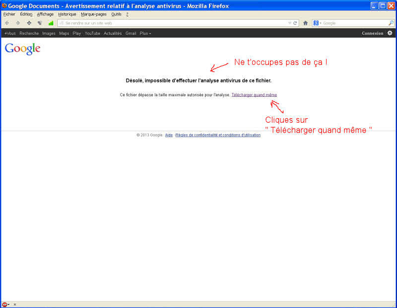This screenshot has height=308, width=397.
Task: Click the '© 2013 Google' footer text
Action: [149, 135]
